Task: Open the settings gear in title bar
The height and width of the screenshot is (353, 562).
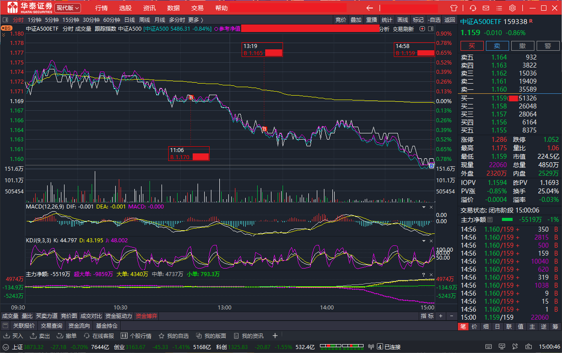Action: tap(512, 8)
